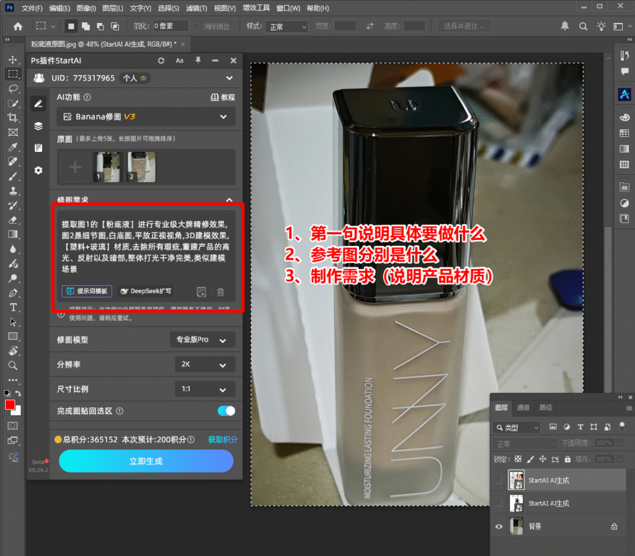This screenshot has width=635, height=556.
Task: Swap foreground and background colors
Action: tap(18, 393)
